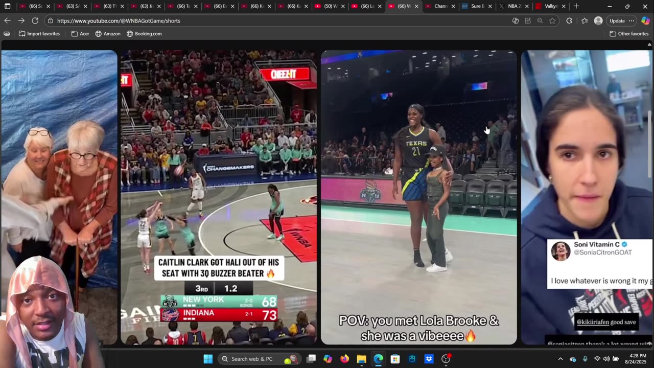The width and height of the screenshot is (654, 368).
Task: Open the Acer favorites folder
Action: tap(80, 34)
